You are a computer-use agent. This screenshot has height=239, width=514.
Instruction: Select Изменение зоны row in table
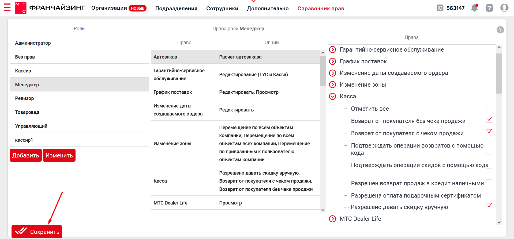(235, 144)
